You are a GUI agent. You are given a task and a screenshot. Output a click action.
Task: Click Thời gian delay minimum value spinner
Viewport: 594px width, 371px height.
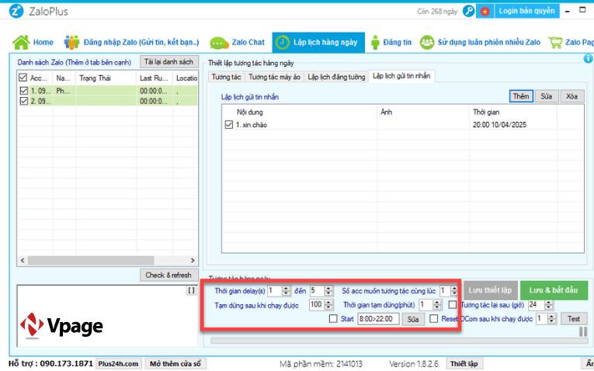coord(279,291)
